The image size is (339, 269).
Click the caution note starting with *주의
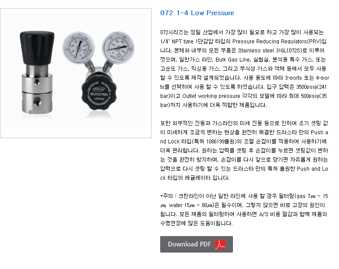[x=244, y=210]
